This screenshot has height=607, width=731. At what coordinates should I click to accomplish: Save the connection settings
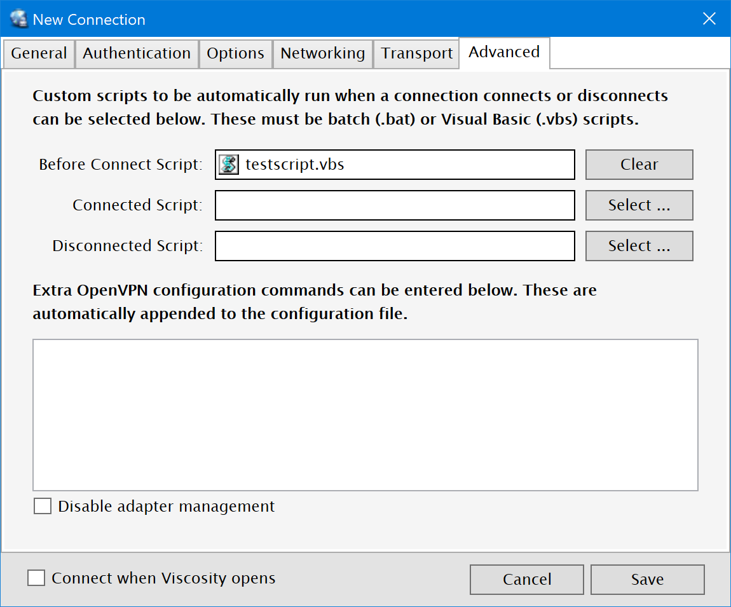point(647,579)
